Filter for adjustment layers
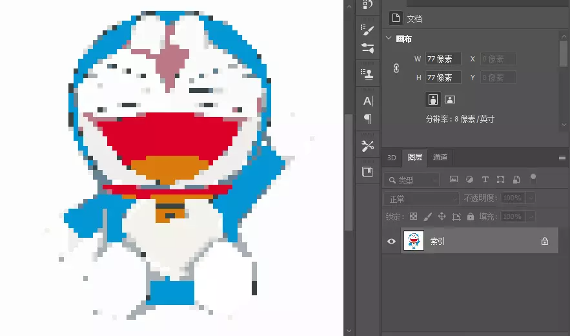The height and width of the screenshot is (336, 570). pos(469,179)
